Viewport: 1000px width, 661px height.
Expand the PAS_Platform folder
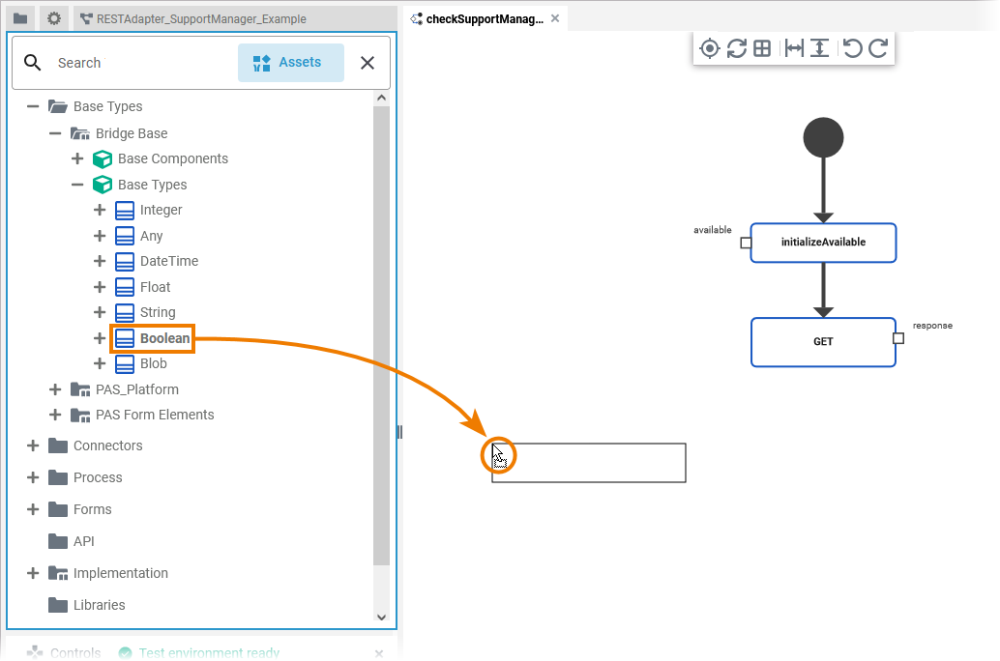coord(55,389)
